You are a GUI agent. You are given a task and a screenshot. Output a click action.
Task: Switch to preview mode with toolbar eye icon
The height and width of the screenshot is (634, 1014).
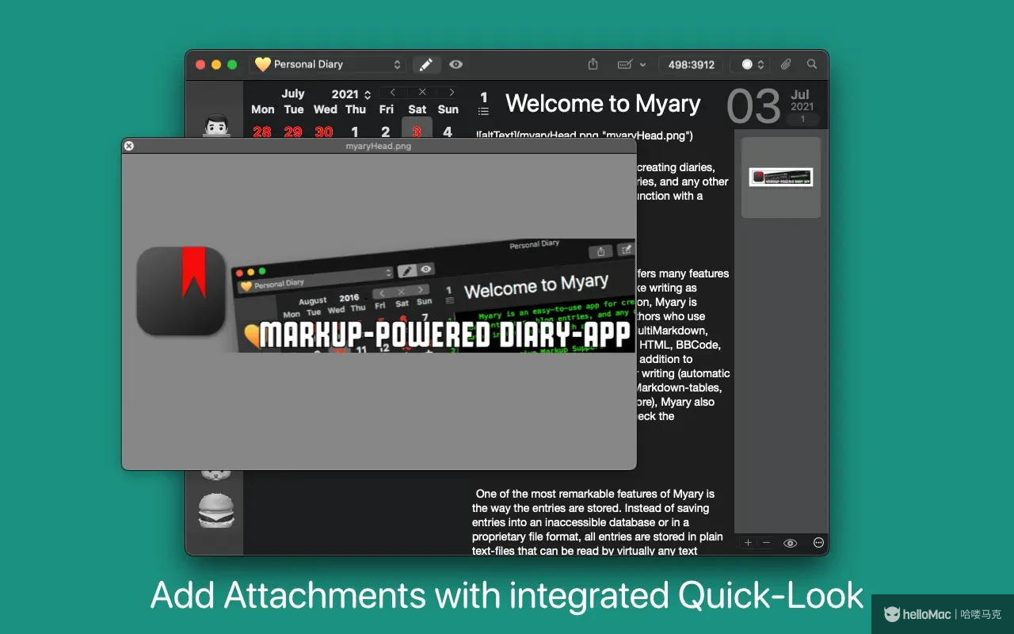click(456, 64)
